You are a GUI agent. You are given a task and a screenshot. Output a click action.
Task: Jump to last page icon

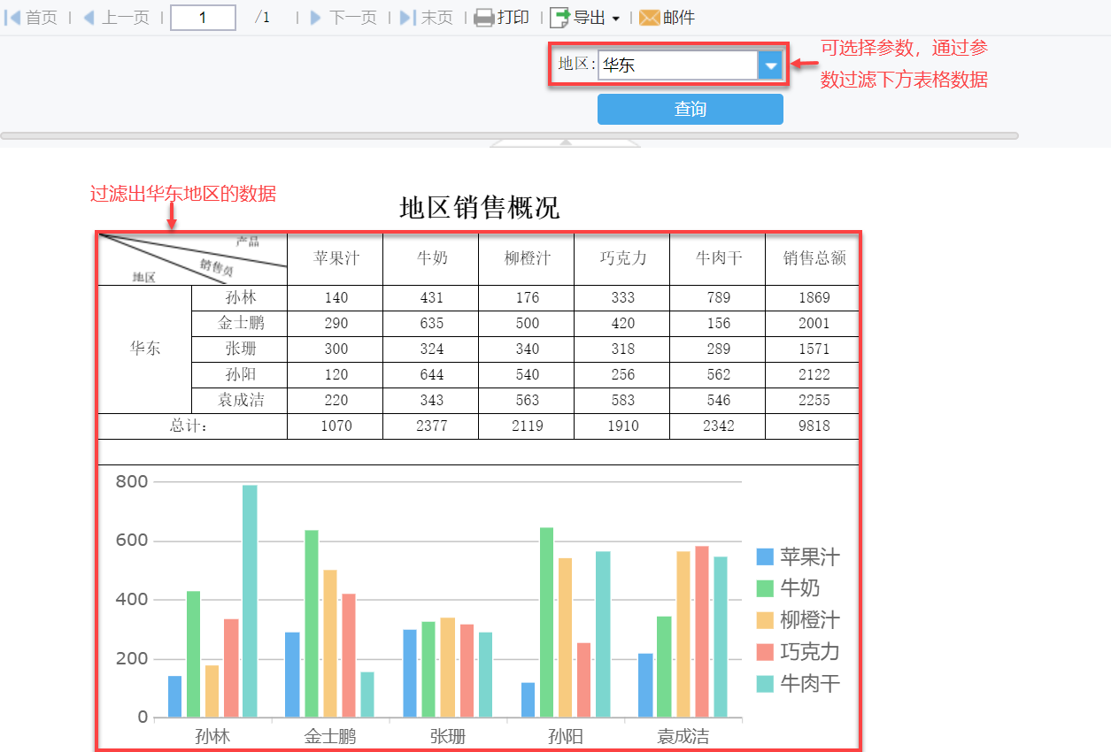click(407, 18)
